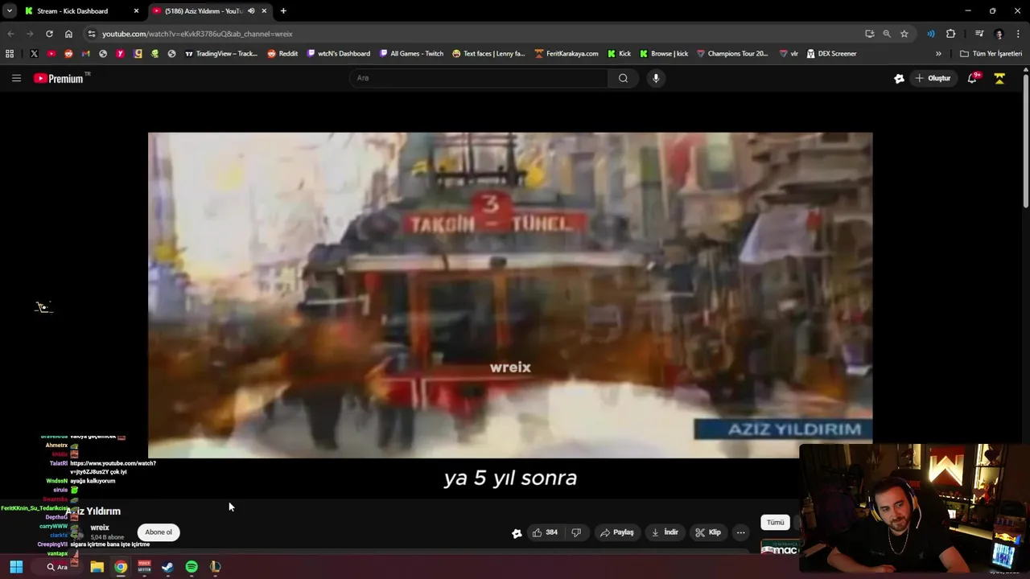1030x579 pixels.
Task: Open the vlr bookmark
Action: 789,54
